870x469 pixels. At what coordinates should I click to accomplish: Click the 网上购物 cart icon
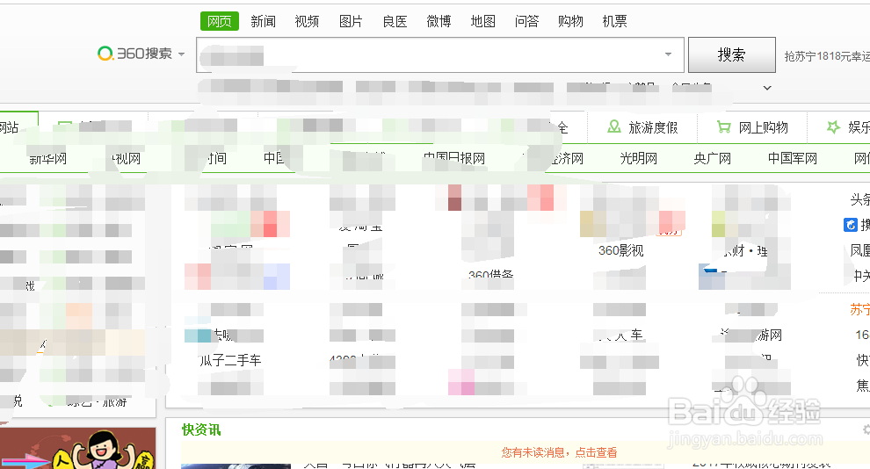click(724, 127)
